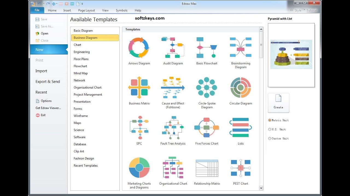Click the Create button
This screenshot has width=350, height=196.
click(278, 103)
